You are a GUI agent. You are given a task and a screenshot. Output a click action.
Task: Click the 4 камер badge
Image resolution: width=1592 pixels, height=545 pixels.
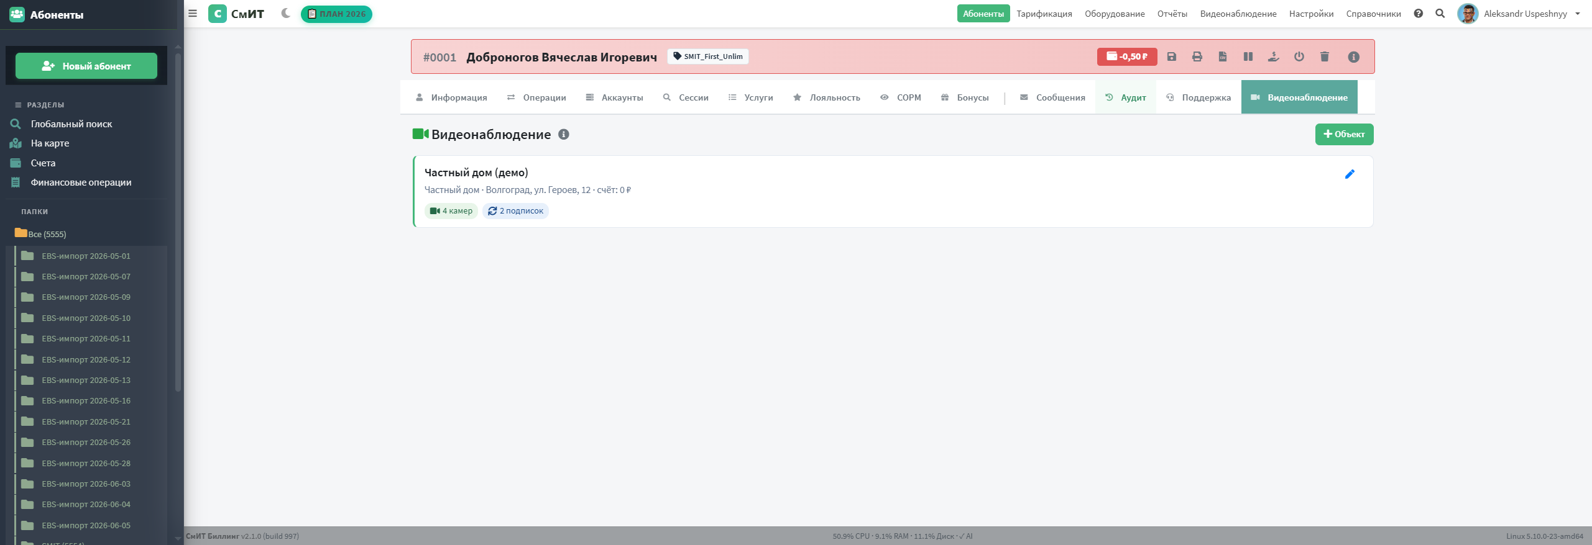(451, 211)
